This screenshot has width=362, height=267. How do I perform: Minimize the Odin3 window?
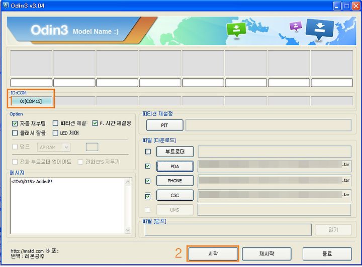(337, 6)
